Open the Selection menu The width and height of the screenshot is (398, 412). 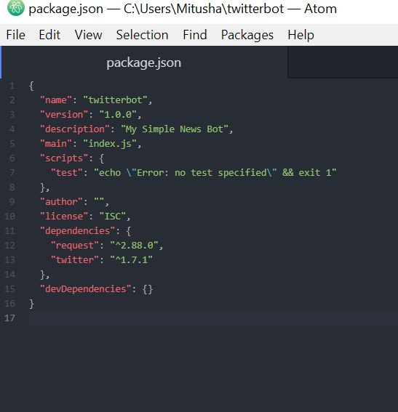[142, 35]
